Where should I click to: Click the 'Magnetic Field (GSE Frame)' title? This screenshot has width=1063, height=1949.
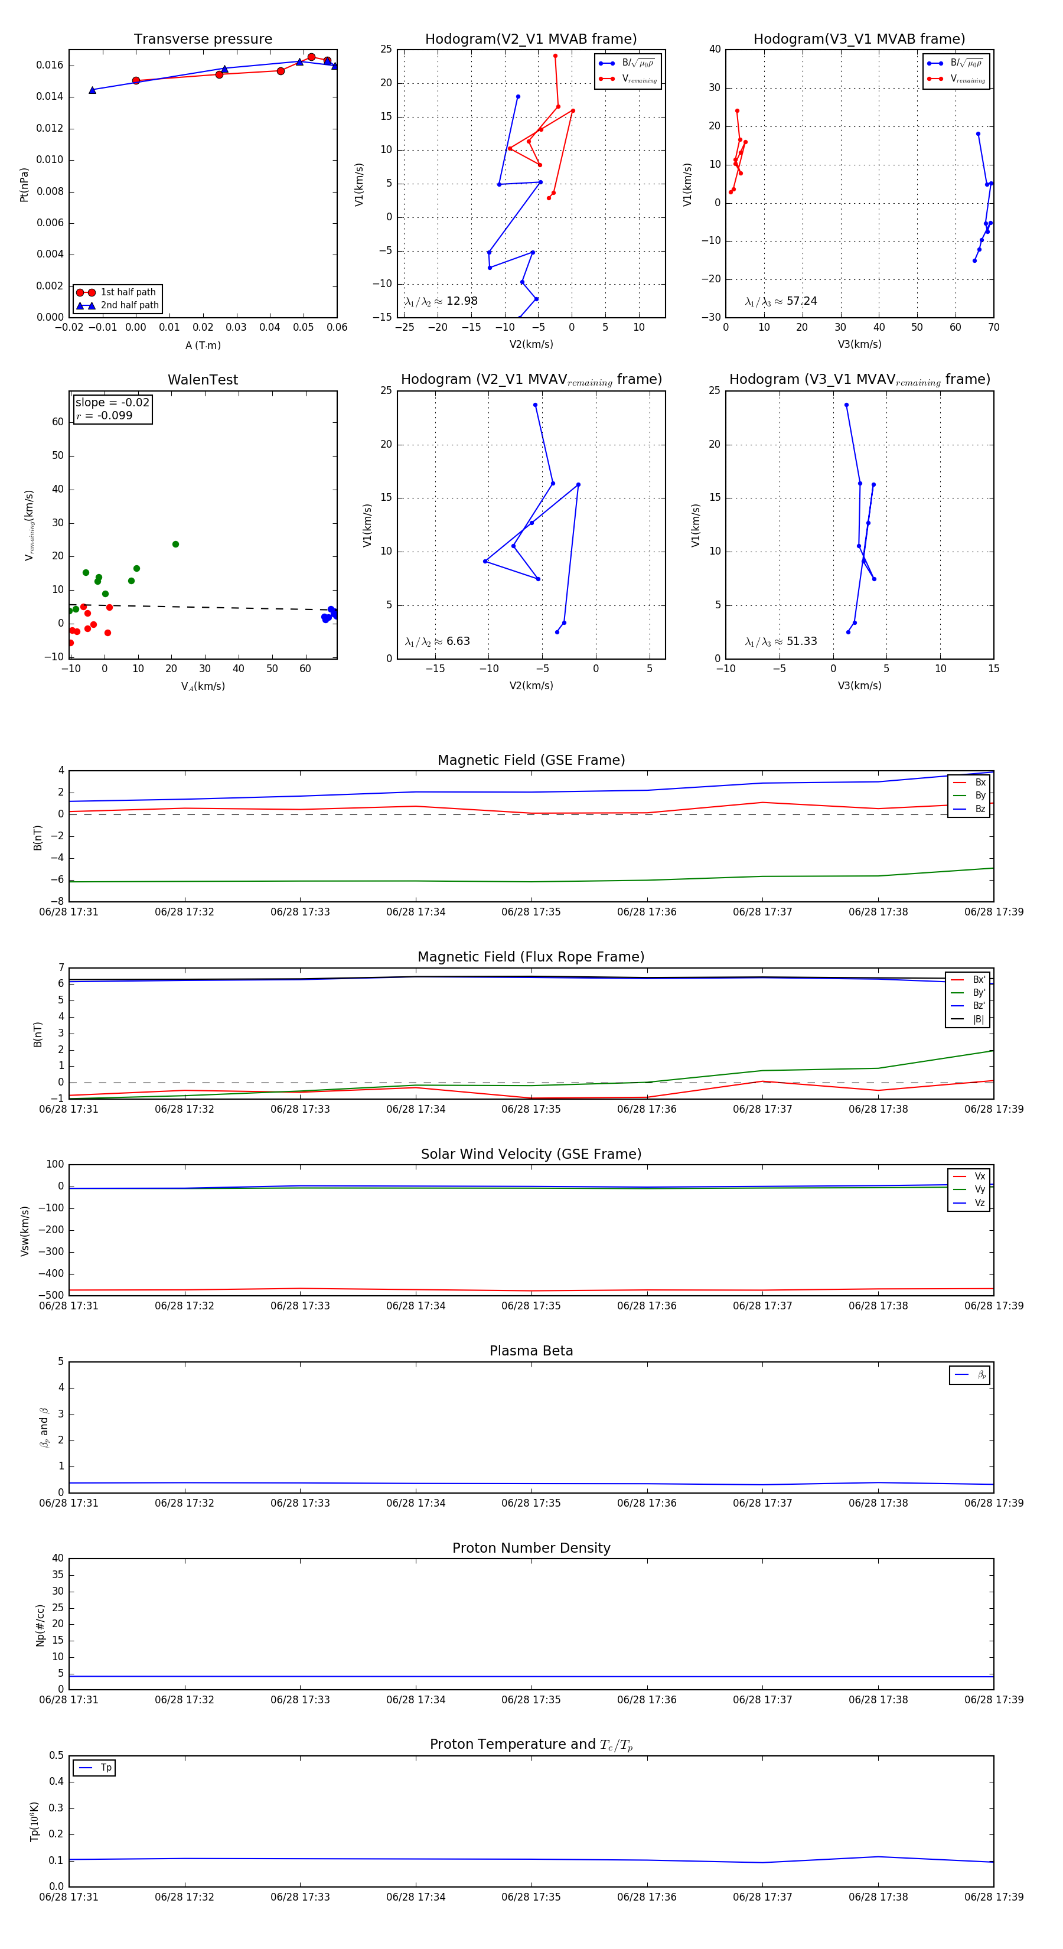point(531,760)
